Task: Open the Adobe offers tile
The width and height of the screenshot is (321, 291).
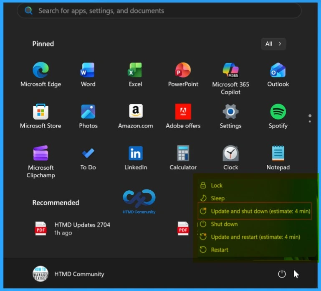Action: coord(183,116)
